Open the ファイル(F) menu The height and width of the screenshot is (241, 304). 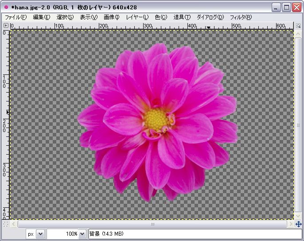16,17
